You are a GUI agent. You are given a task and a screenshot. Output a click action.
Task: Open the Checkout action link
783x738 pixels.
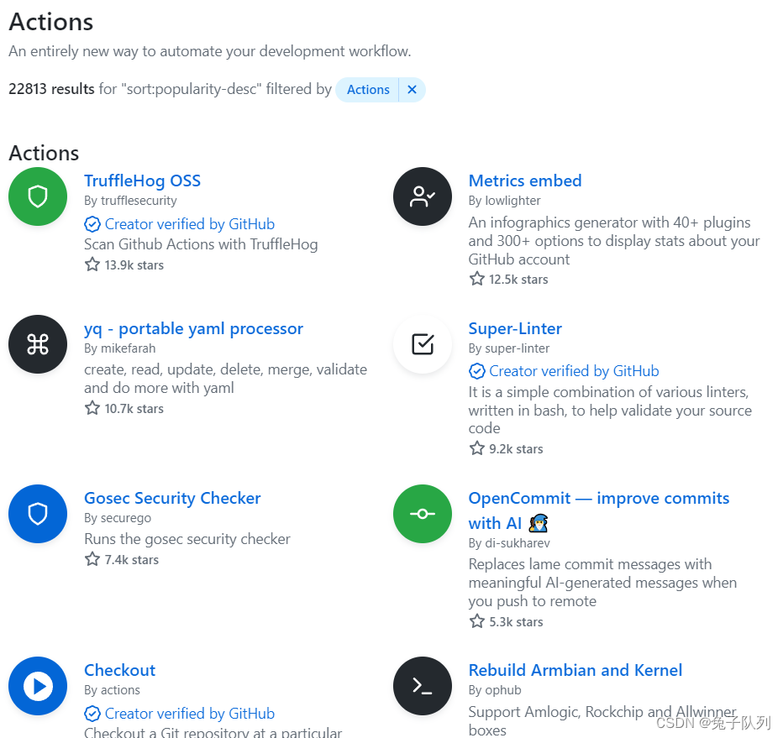119,670
